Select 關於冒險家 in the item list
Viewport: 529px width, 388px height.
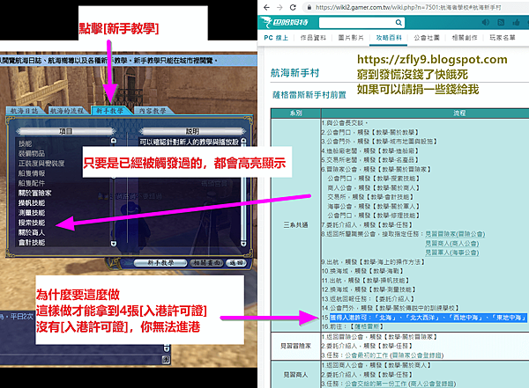34,193
